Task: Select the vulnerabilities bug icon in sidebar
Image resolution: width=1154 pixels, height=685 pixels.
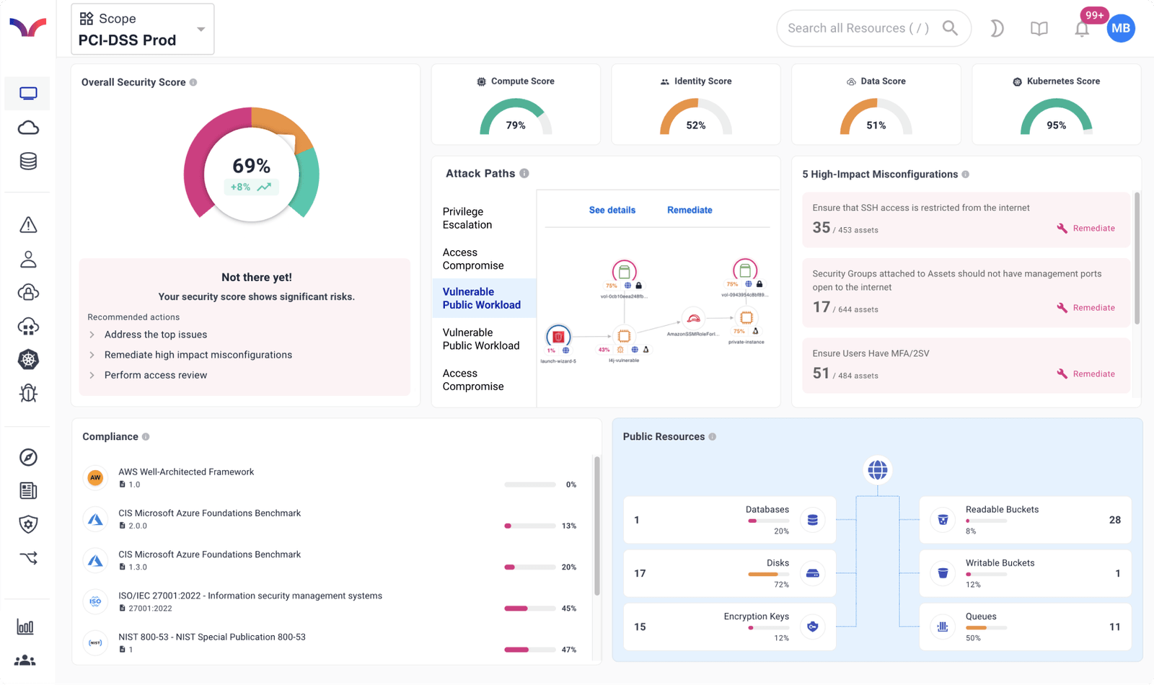Action: (x=27, y=393)
